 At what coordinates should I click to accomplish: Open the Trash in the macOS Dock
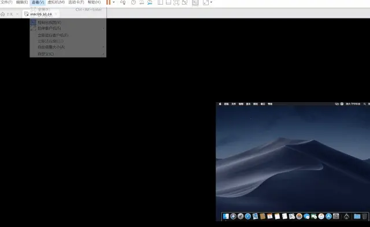coord(365,216)
